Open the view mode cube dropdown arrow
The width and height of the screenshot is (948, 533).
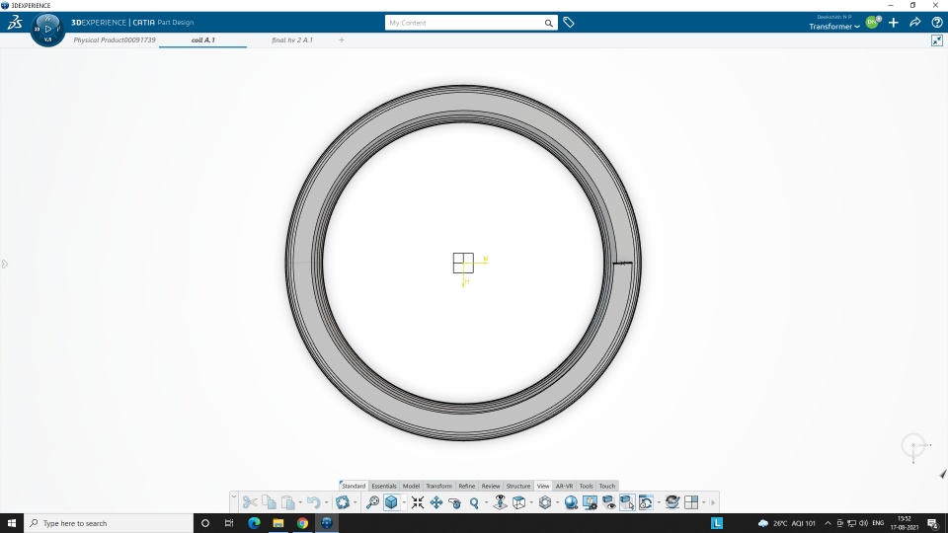click(404, 502)
